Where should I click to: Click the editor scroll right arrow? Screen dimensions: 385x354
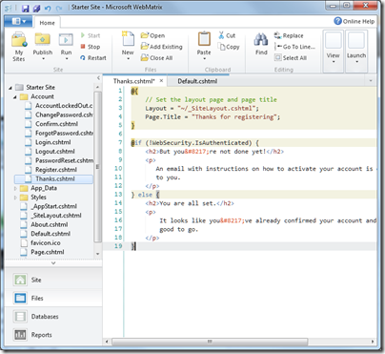point(373,342)
